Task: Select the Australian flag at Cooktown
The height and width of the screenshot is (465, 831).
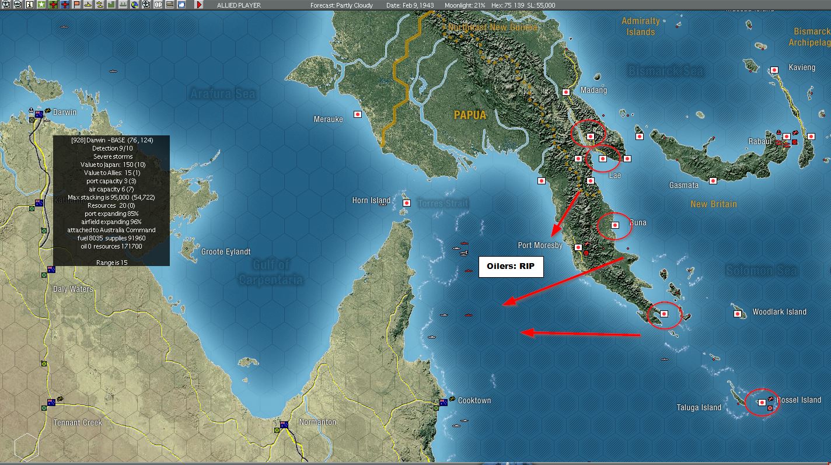Action: tap(443, 403)
